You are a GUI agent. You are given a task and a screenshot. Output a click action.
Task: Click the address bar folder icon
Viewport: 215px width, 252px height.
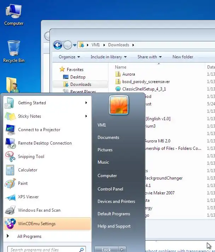pos(82,45)
